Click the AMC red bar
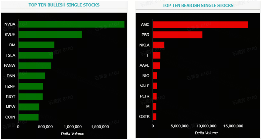 [200, 25]
